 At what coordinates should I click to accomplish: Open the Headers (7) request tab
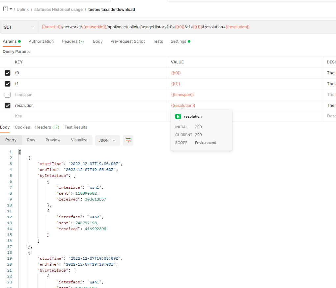[x=72, y=41]
